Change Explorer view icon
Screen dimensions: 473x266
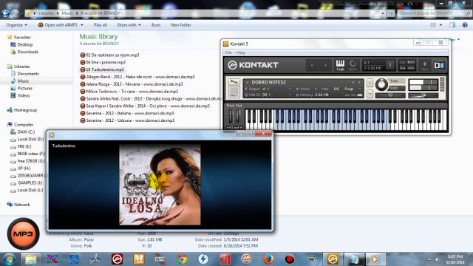point(433,25)
